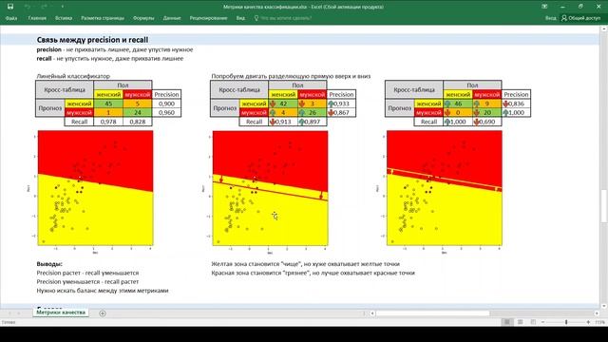Click the vertical scrollbar up arrow
The height and width of the screenshot is (342, 608).
(604, 28)
